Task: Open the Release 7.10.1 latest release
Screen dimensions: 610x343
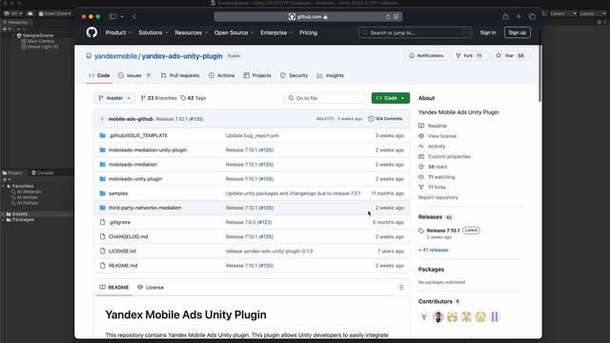Action: pos(443,231)
